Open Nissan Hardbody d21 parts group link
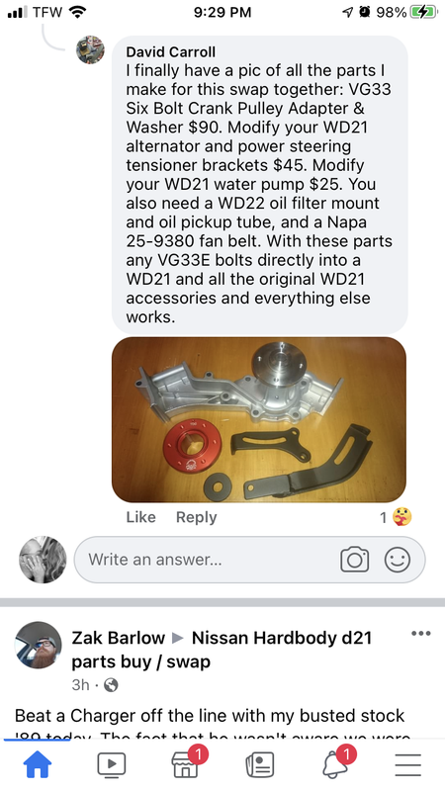 (x=222, y=650)
